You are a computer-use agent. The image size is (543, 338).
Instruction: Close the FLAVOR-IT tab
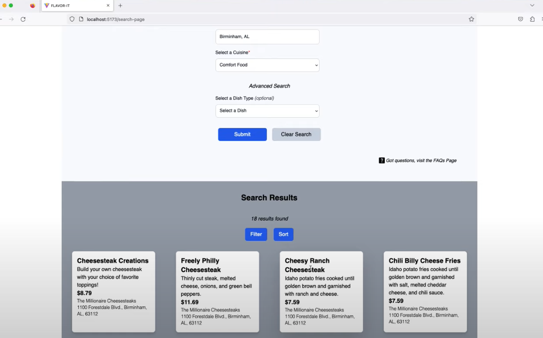coord(108,5)
